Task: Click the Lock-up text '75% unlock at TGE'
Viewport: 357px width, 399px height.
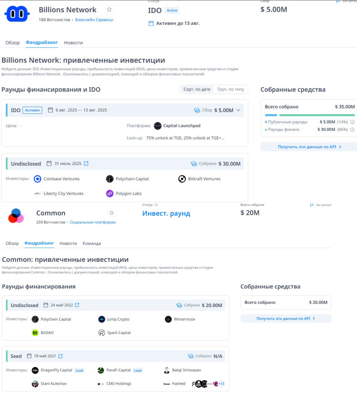Action: [185, 138]
